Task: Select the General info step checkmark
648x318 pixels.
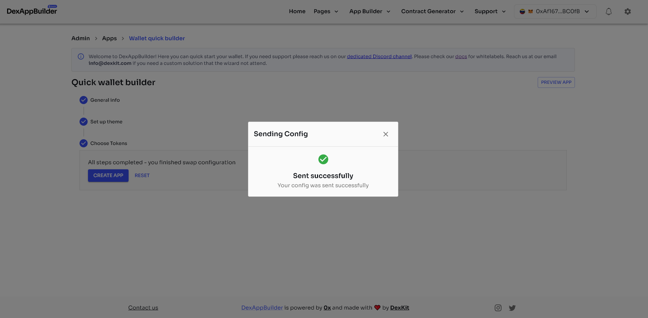Action: (x=84, y=100)
